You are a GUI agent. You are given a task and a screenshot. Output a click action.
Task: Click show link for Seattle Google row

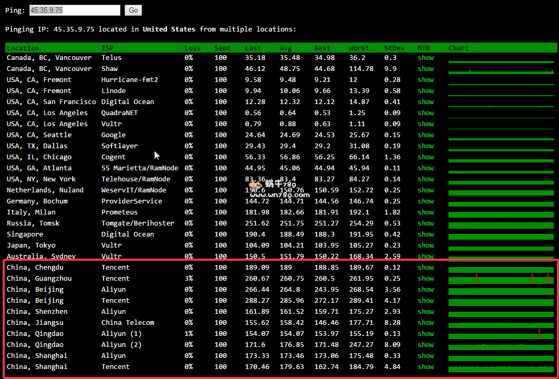tap(425, 135)
